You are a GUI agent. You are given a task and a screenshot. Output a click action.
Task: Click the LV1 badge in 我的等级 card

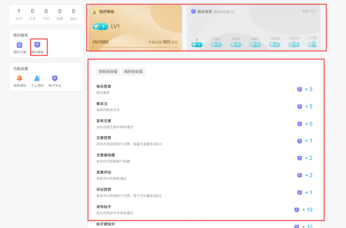coord(101,26)
